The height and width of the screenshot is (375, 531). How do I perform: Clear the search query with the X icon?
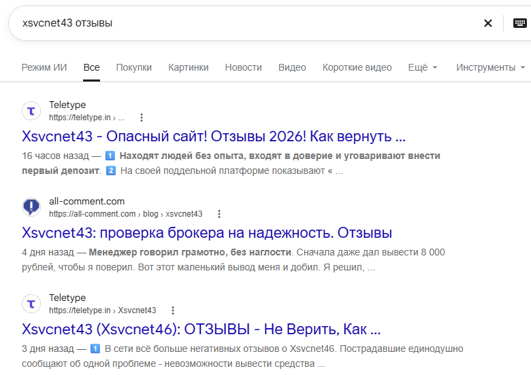(487, 23)
